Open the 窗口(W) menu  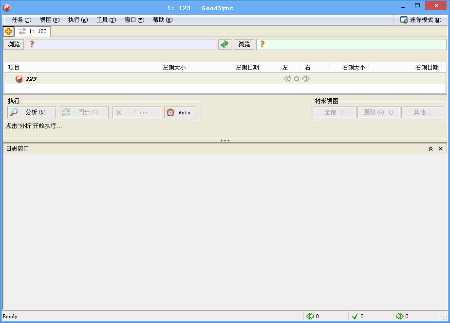click(134, 20)
